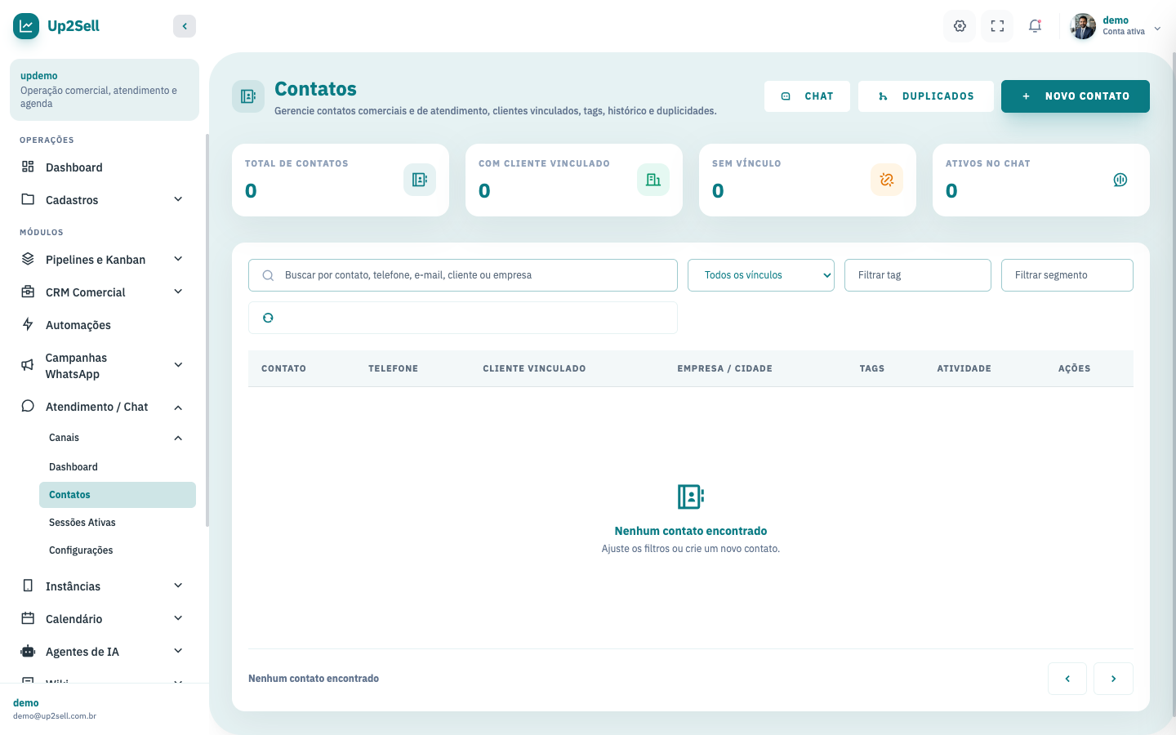The image size is (1176, 735).
Task: Collapse sidebar with the arrow button
Action: click(x=185, y=26)
